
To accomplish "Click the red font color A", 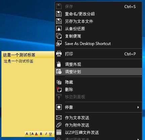I will 36,134.
